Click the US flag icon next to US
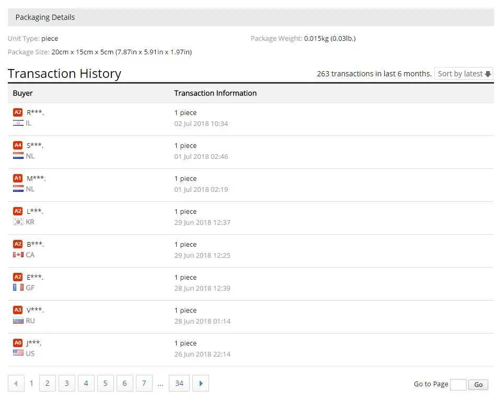The height and width of the screenshot is (402, 495). [18, 354]
